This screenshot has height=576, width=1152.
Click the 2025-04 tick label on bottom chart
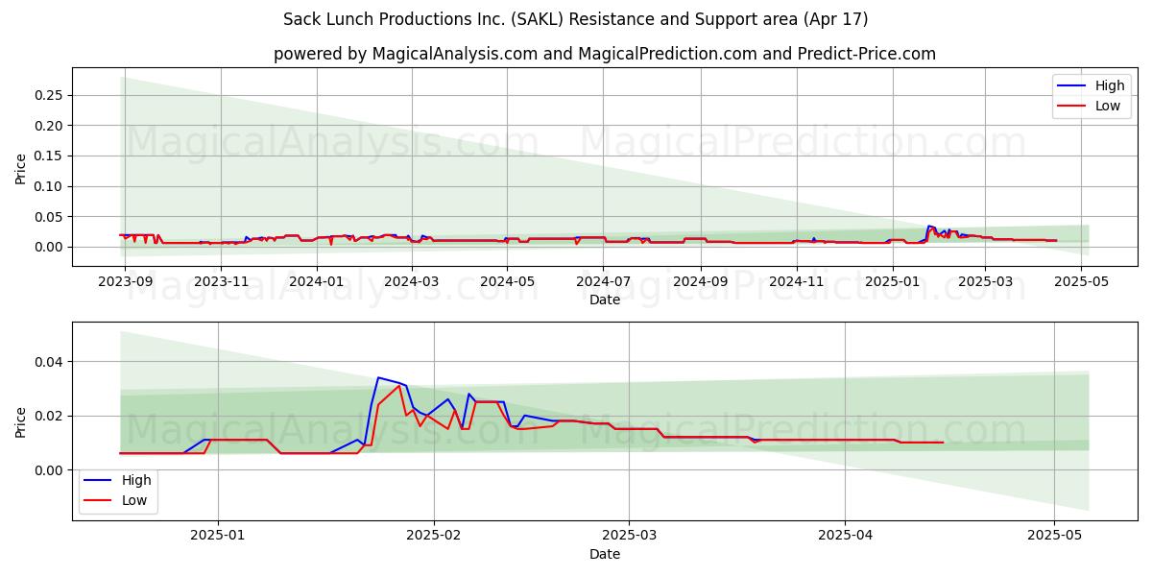pyautogui.click(x=846, y=535)
